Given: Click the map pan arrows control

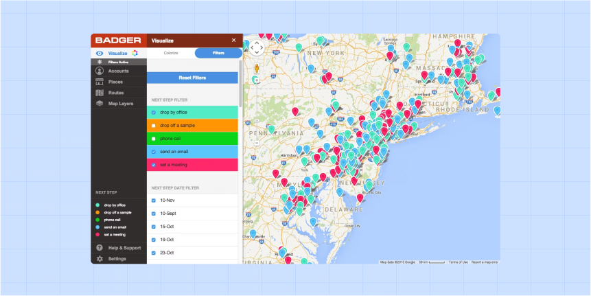Looking at the screenshot, I should [257, 47].
